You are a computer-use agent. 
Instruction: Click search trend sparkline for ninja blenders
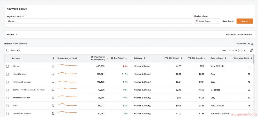[x=67, y=73]
